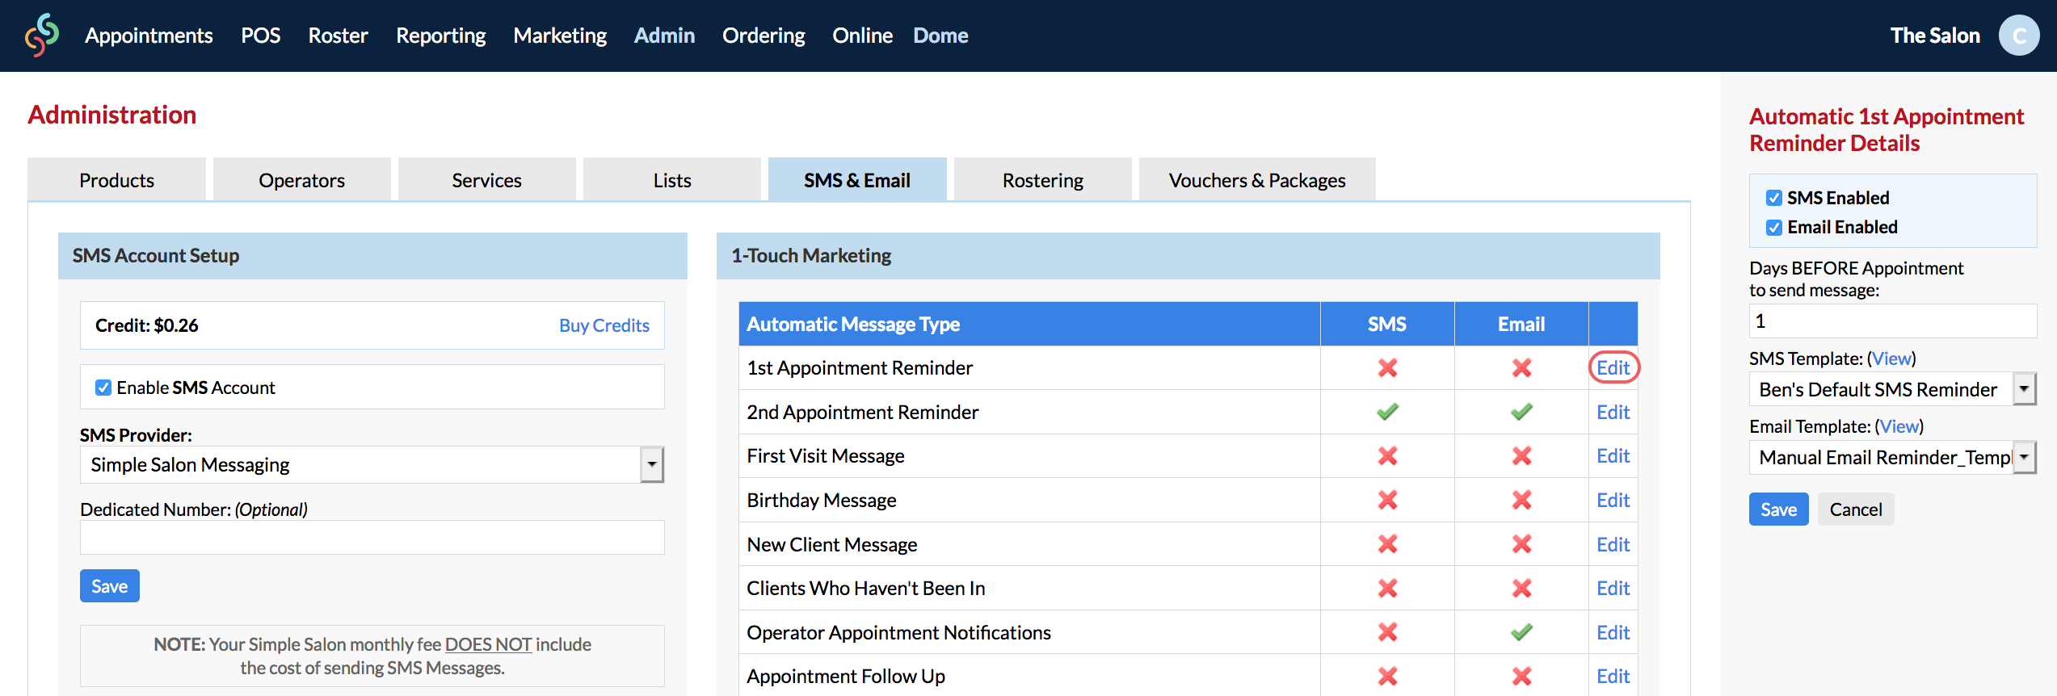Click SMS red cross for New Client Message
The width and height of the screenshot is (2057, 696).
click(1387, 544)
